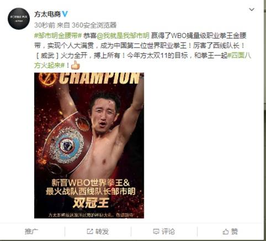Open the @我就是我邹市明 mention
This screenshot has height=241, width=266.
coord(123,36)
